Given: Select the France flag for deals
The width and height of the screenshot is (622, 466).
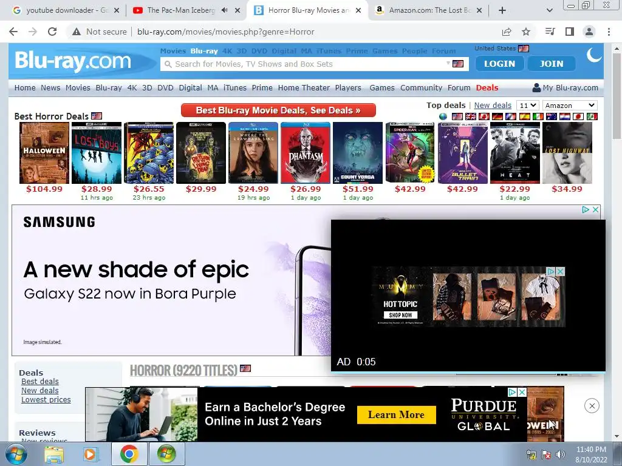Looking at the screenshot, I should point(511,116).
